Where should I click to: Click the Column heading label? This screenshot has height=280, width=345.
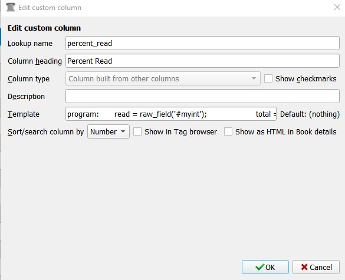tap(35, 61)
